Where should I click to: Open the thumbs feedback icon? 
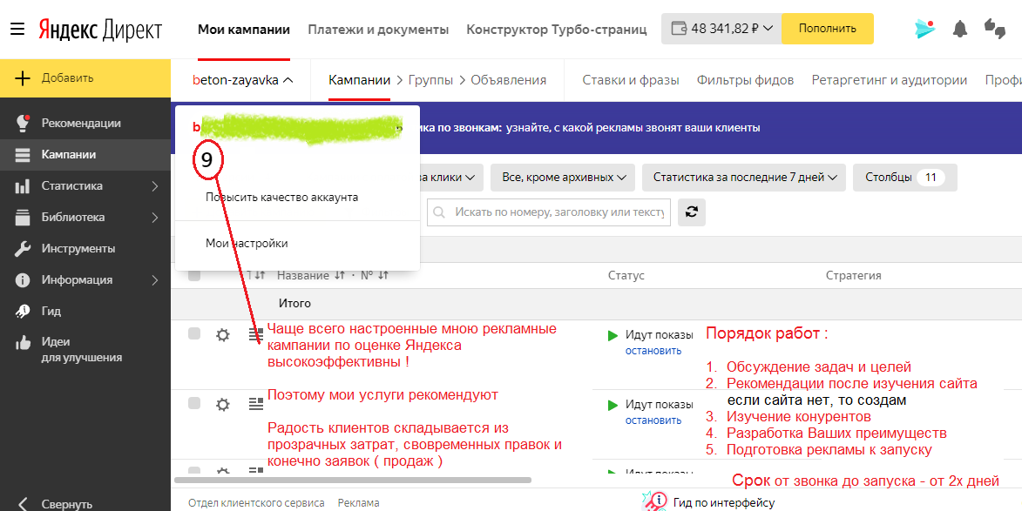tap(995, 29)
